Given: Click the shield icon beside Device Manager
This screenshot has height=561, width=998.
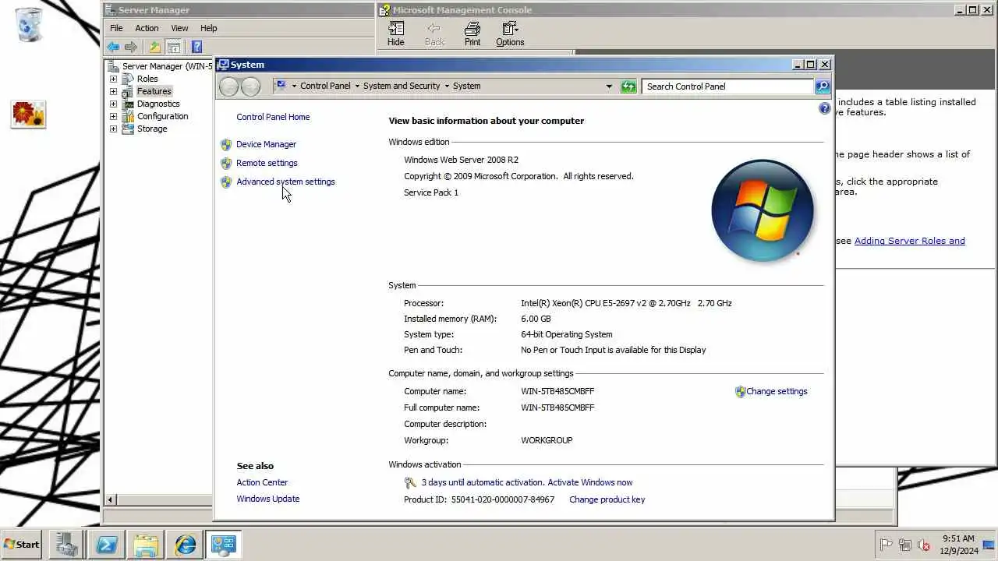Looking at the screenshot, I should [x=226, y=144].
